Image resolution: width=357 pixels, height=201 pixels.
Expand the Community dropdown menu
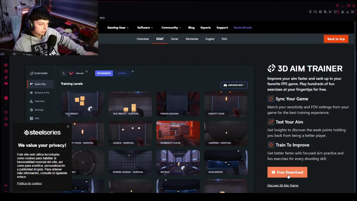pos(171,27)
